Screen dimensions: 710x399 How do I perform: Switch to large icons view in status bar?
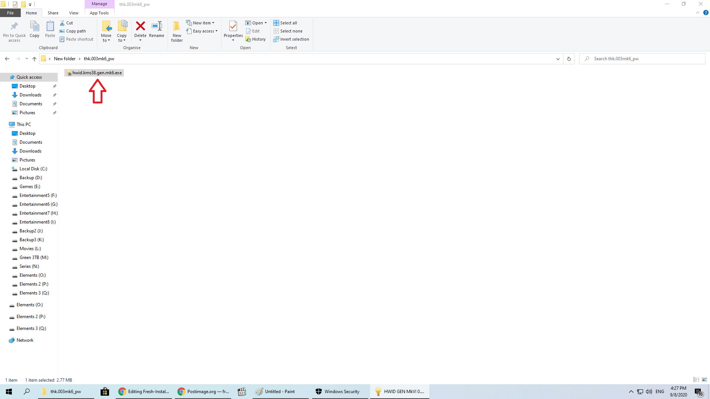[704, 380]
